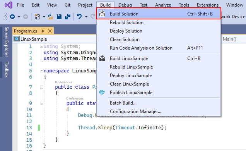Click 'using System;' on line 1

(x=62, y=46)
